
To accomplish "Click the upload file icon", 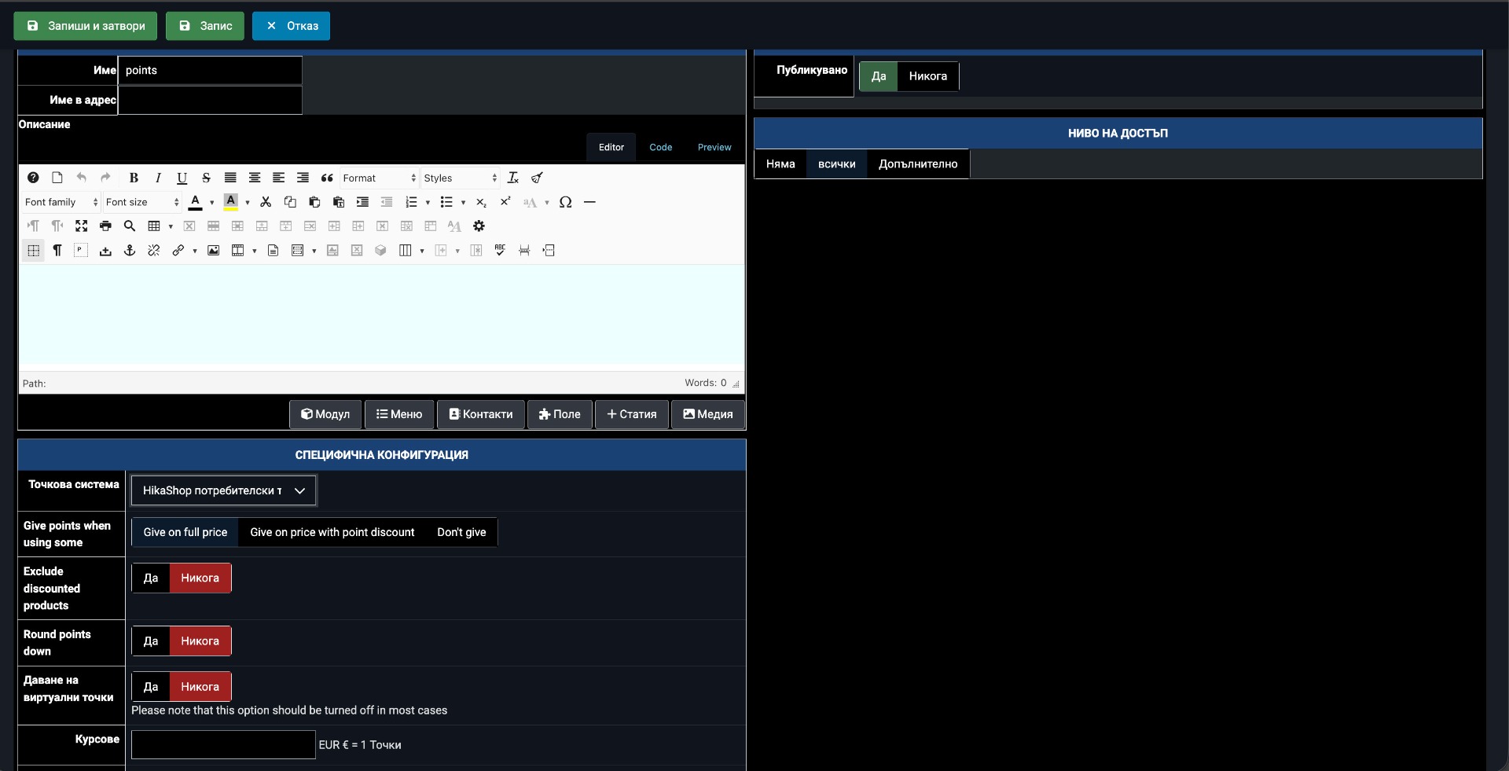I will click(105, 251).
